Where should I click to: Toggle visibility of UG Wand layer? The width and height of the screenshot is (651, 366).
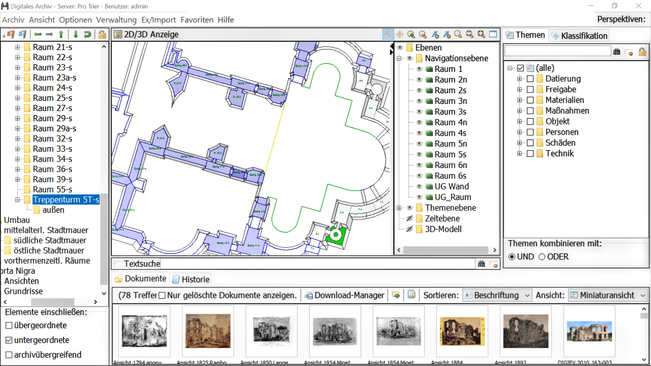point(419,187)
